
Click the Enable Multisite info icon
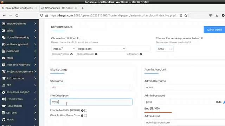click(82, 111)
